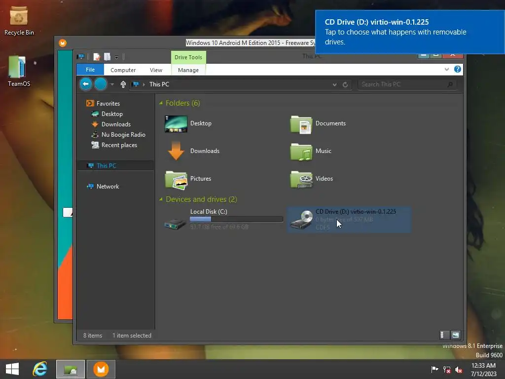Open the recent locations dropdown arrow
The height and width of the screenshot is (379, 505).
pyautogui.click(x=112, y=84)
